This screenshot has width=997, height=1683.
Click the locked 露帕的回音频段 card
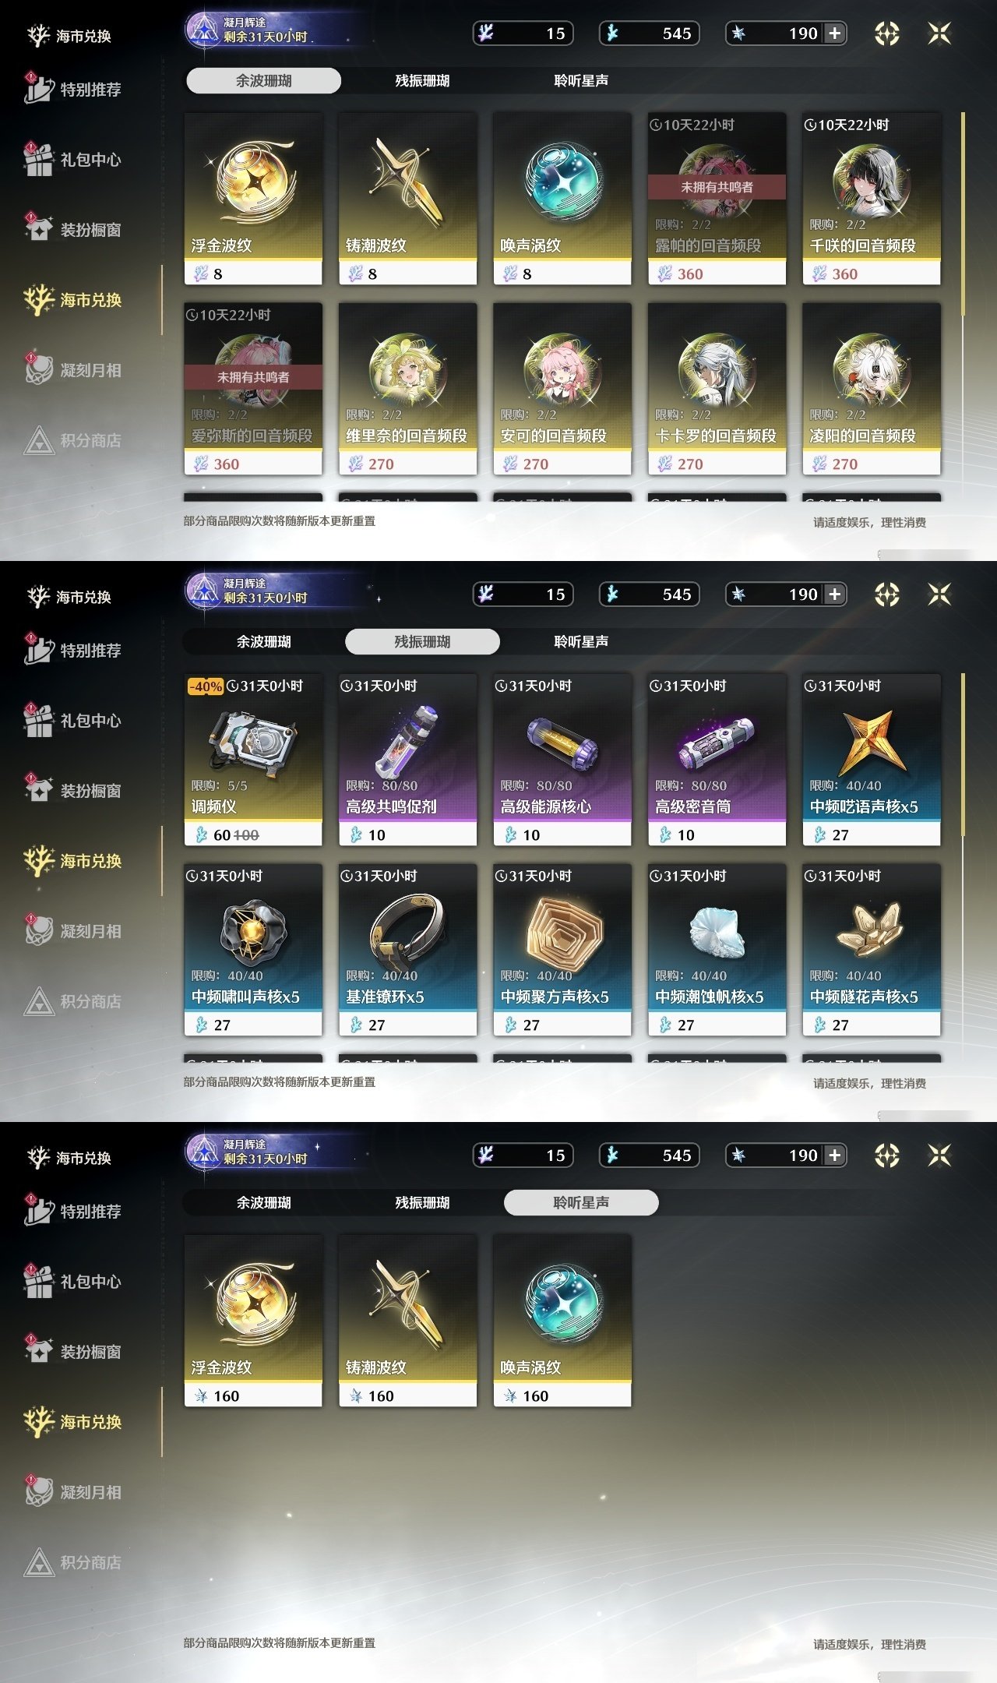[x=717, y=199]
